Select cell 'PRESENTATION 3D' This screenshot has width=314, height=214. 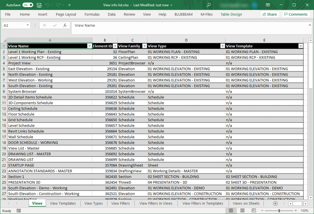click(x=50, y=182)
